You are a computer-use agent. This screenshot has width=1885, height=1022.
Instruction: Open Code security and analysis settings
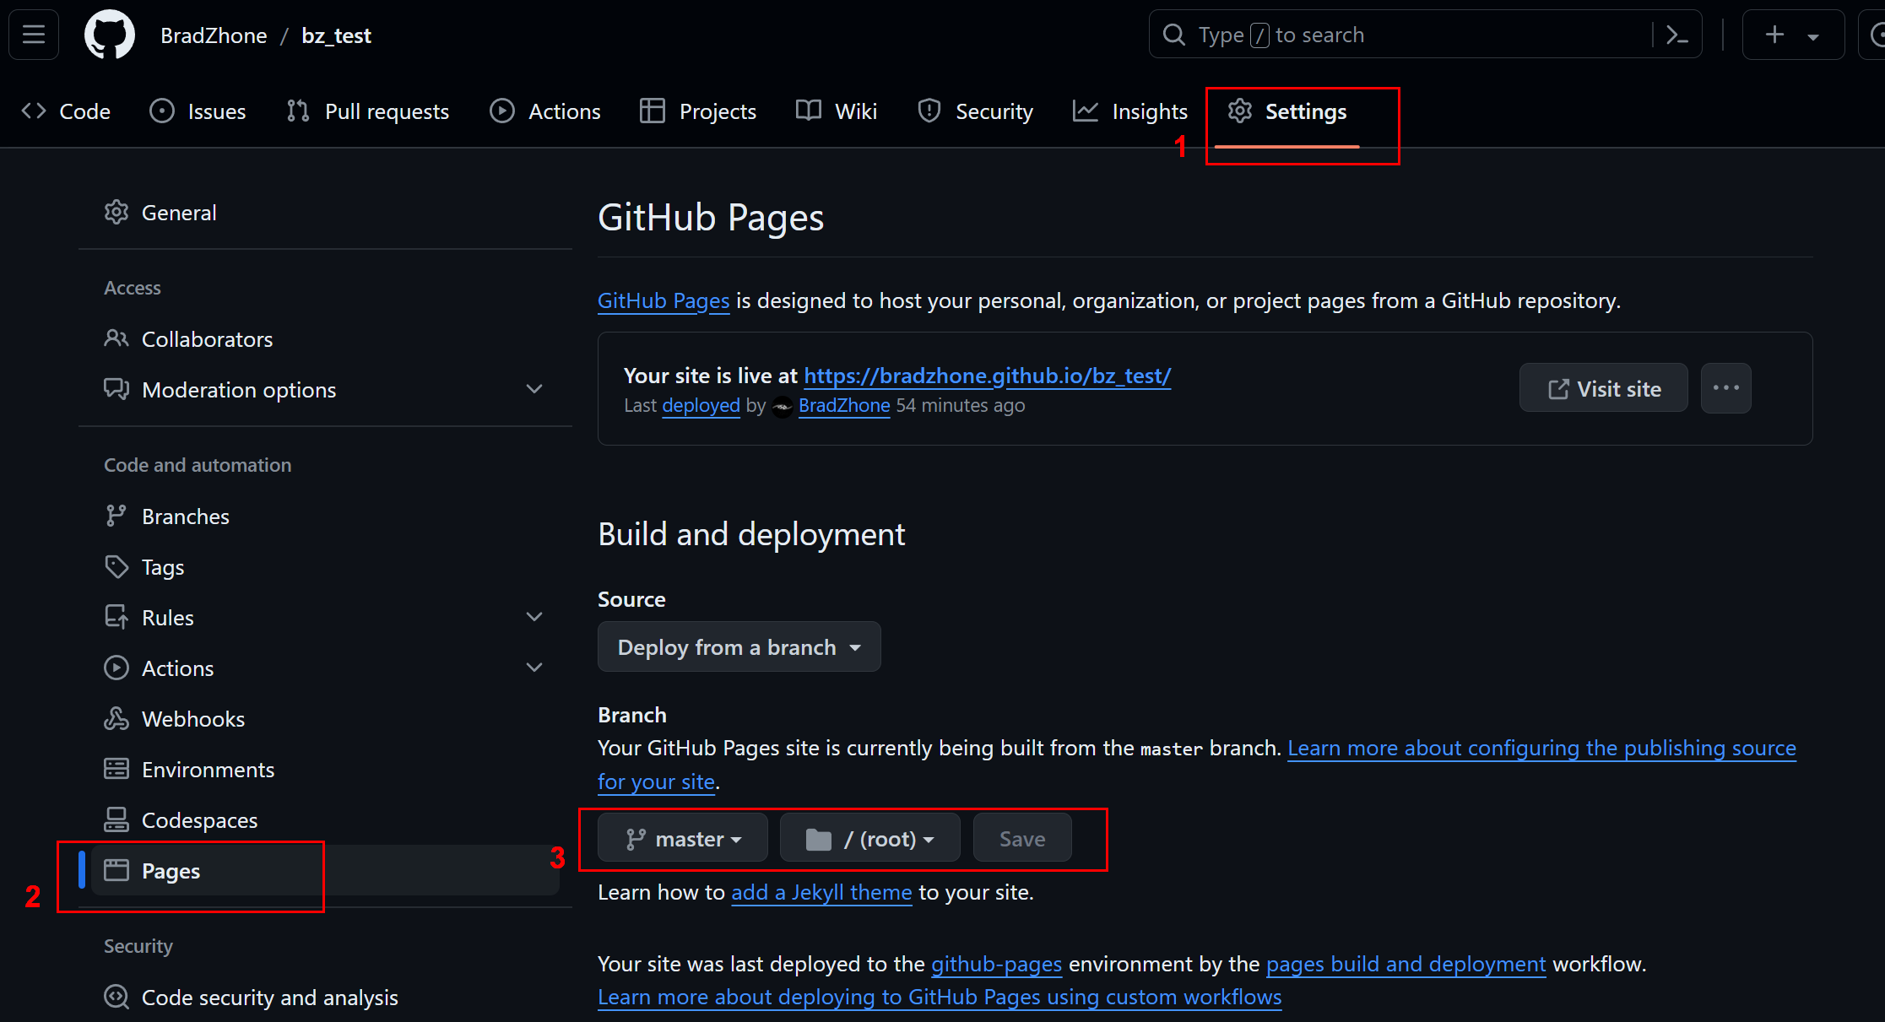[325, 997]
